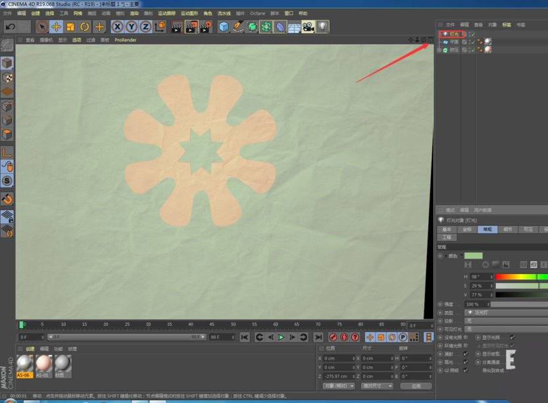548x403 pixels.
Task: Open the 类型 (light type) dropdown
Action: point(506,312)
